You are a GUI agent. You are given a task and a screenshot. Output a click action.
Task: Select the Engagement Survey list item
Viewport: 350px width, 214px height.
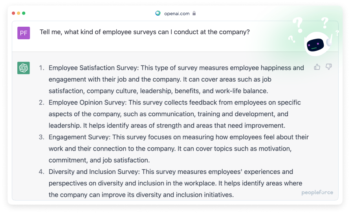tap(174, 148)
